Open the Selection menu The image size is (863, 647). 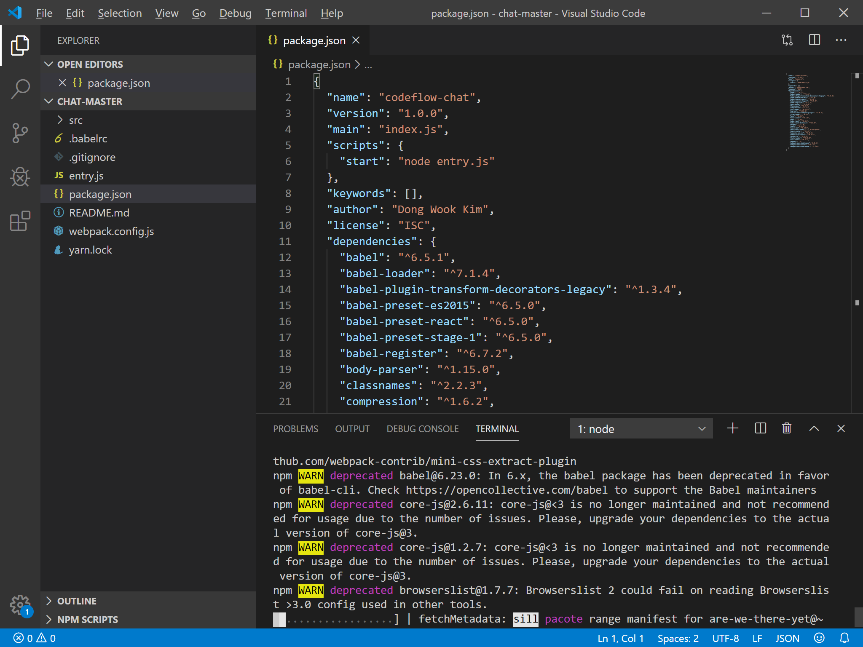(x=120, y=13)
